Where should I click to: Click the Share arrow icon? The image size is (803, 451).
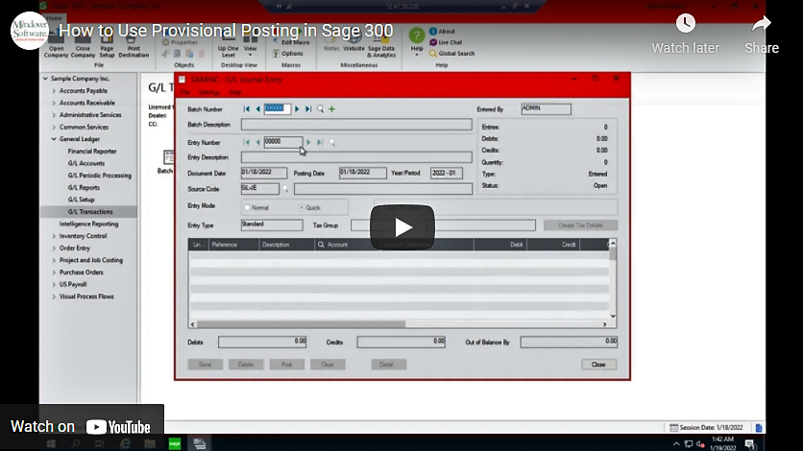point(762,24)
